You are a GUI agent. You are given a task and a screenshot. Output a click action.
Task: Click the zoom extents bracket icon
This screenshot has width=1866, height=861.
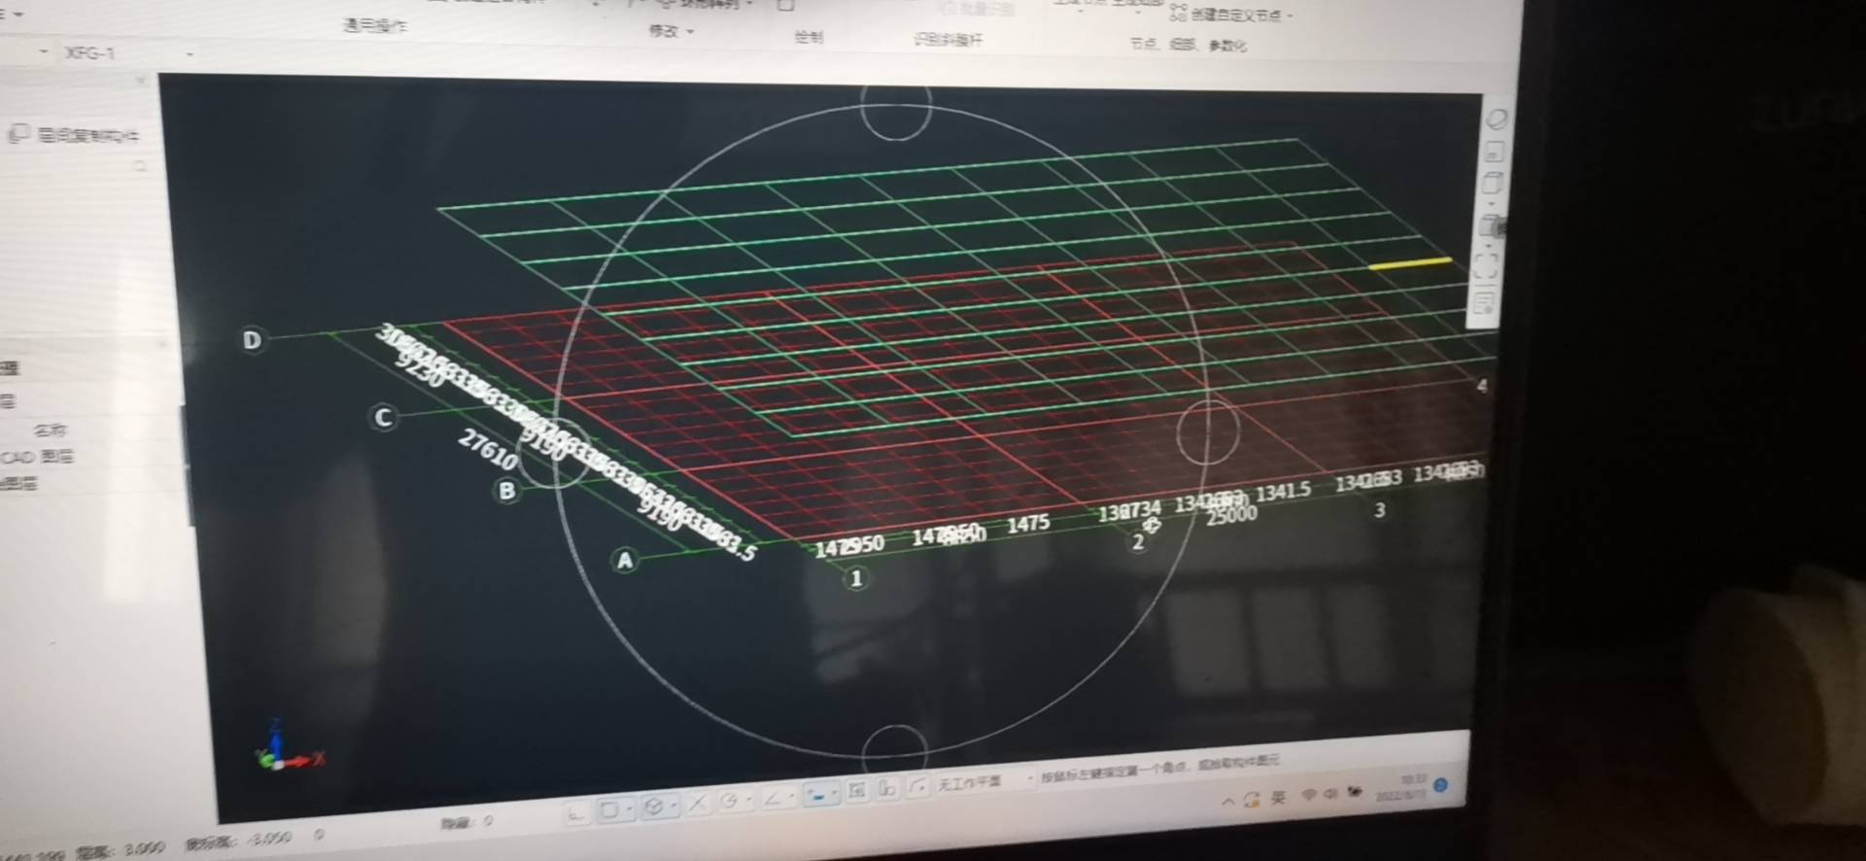(x=1485, y=265)
